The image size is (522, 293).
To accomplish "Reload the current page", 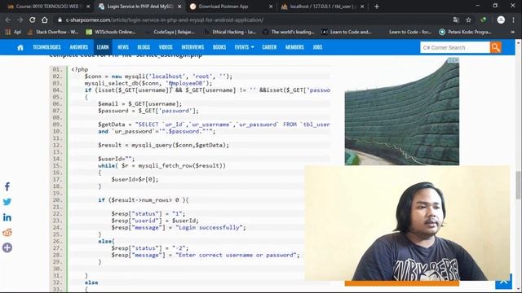I will pos(33,20).
